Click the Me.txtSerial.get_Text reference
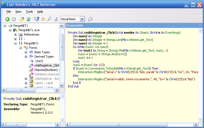Image resolution: width=204 pixels, height=128 pixels. click(134, 68)
